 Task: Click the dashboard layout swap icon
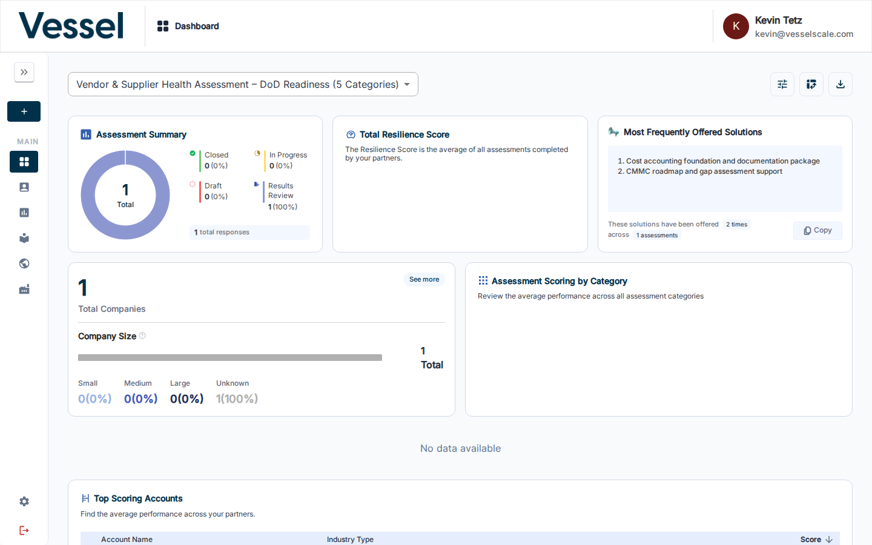[x=811, y=84]
